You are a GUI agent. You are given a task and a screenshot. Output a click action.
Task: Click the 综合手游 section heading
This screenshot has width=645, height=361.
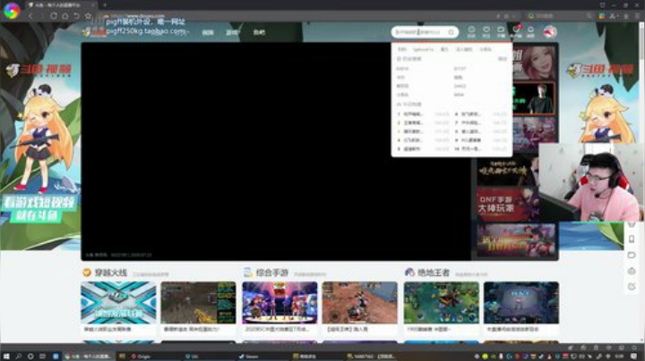tap(272, 273)
